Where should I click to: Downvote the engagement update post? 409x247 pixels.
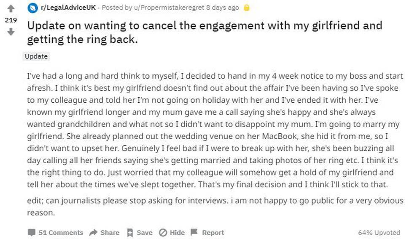tap(11, 32)
